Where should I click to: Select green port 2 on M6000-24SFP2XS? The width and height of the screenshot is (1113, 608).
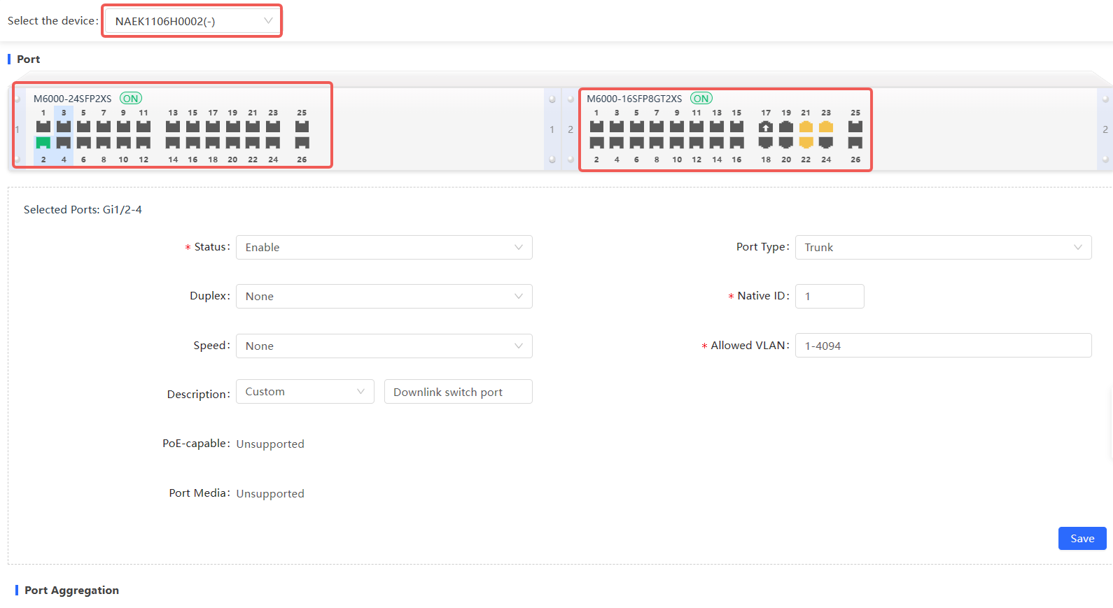(x=43, y=143)
